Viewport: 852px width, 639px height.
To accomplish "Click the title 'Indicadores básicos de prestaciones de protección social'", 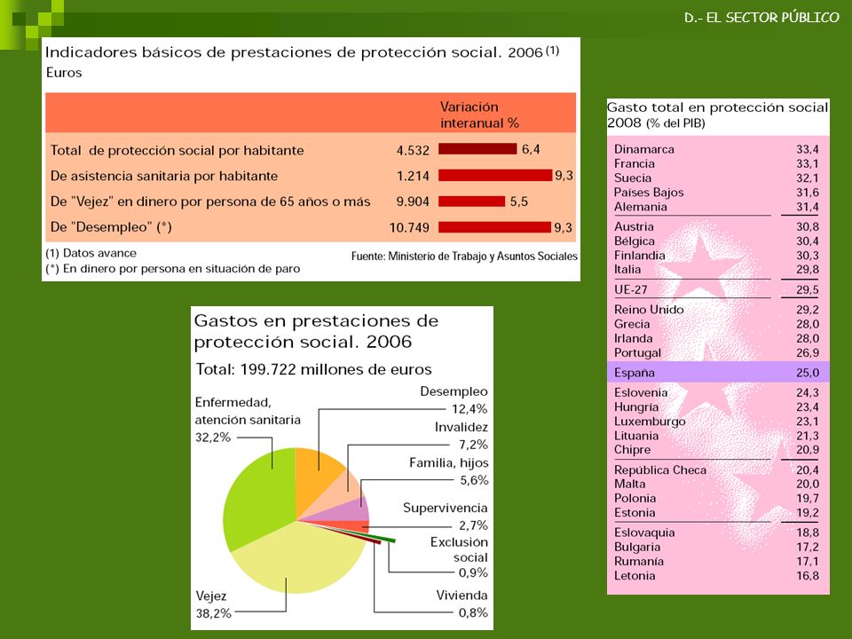I will (272, 52).
